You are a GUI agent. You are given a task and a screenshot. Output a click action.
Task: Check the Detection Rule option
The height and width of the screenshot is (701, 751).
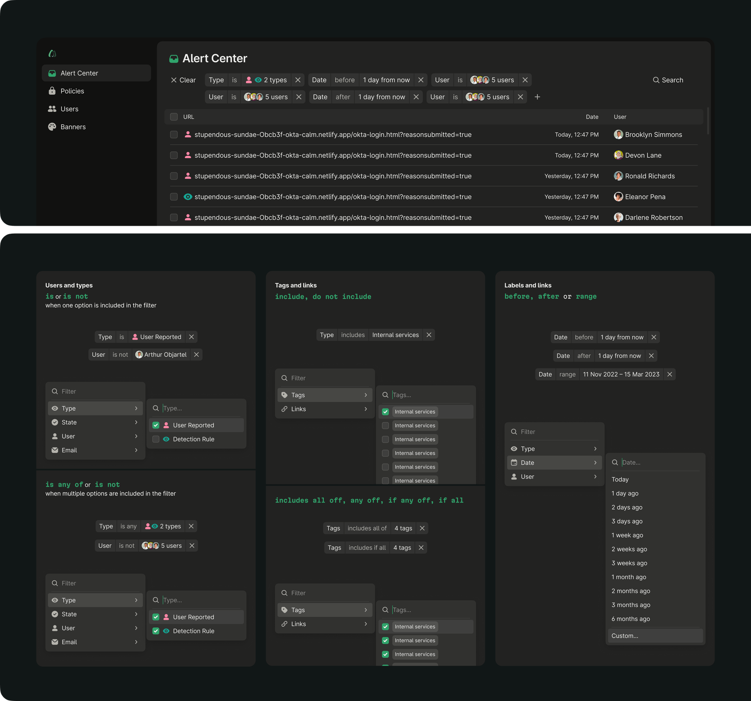[156, 439]
